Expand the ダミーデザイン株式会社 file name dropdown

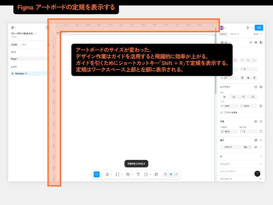coord(36,34)
